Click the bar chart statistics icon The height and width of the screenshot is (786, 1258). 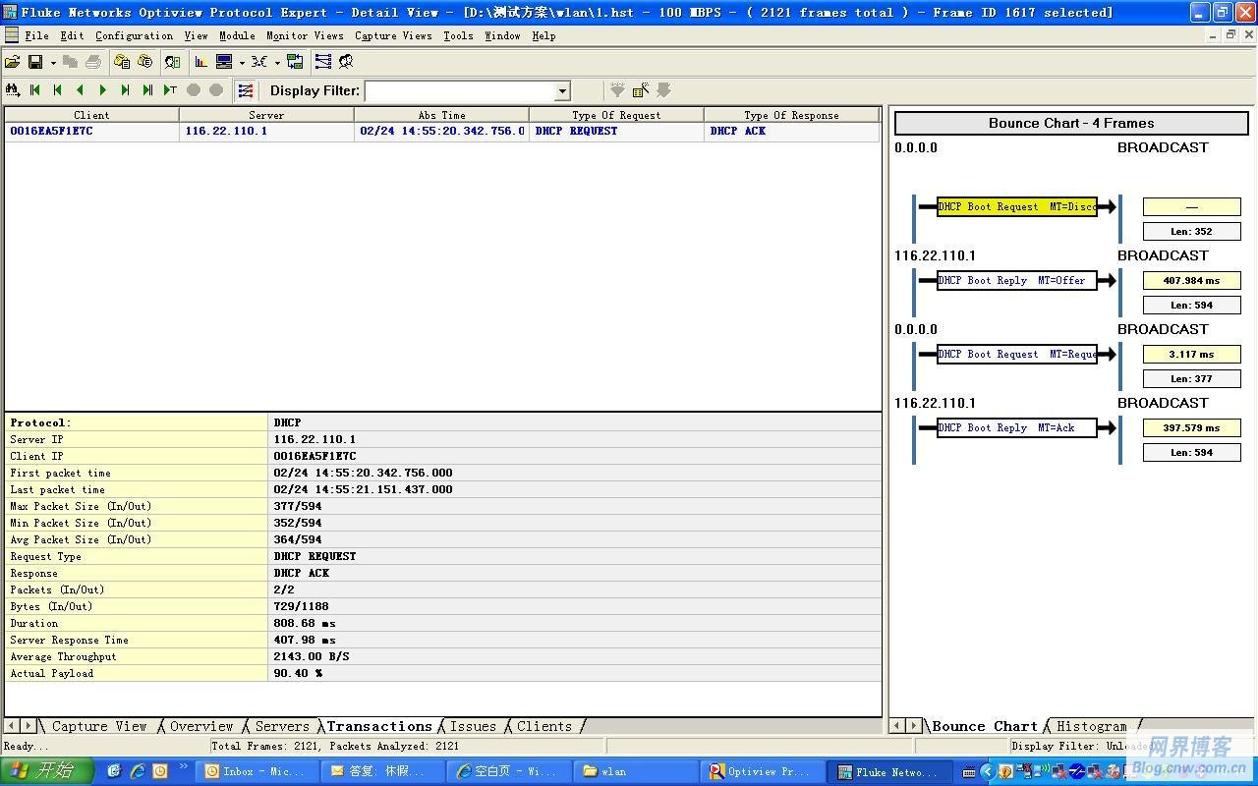(201, 62)
